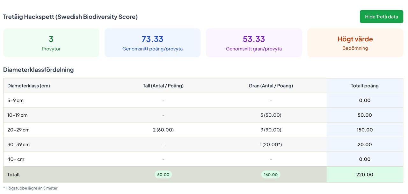
Task: Click the Gran cell showing 1 (20.00*)
Action: 271,144
